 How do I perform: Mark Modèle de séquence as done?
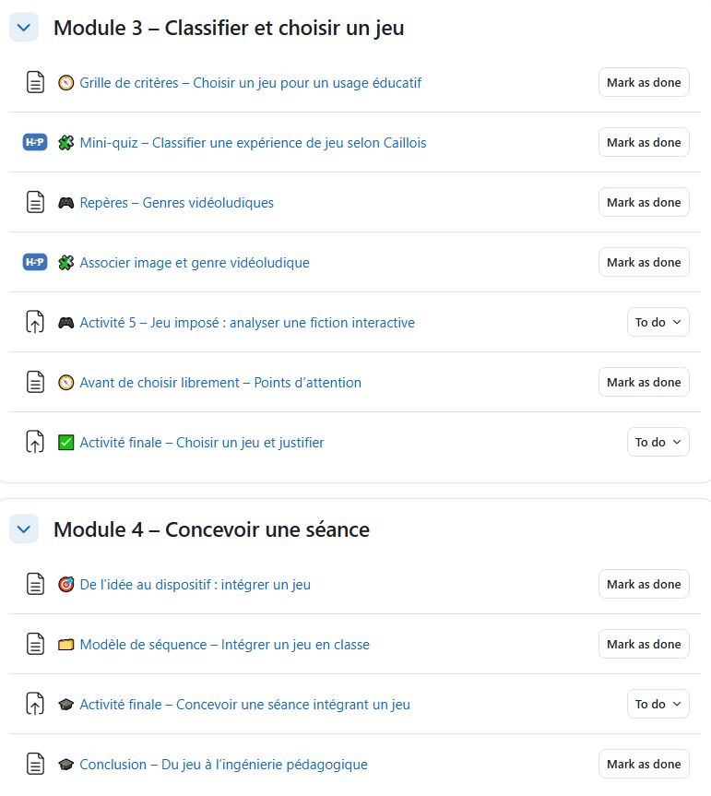tap(644, 644)
